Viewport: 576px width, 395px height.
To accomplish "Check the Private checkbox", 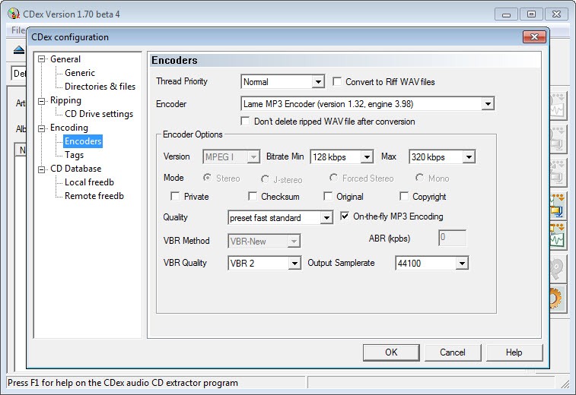I will [175, 196].
